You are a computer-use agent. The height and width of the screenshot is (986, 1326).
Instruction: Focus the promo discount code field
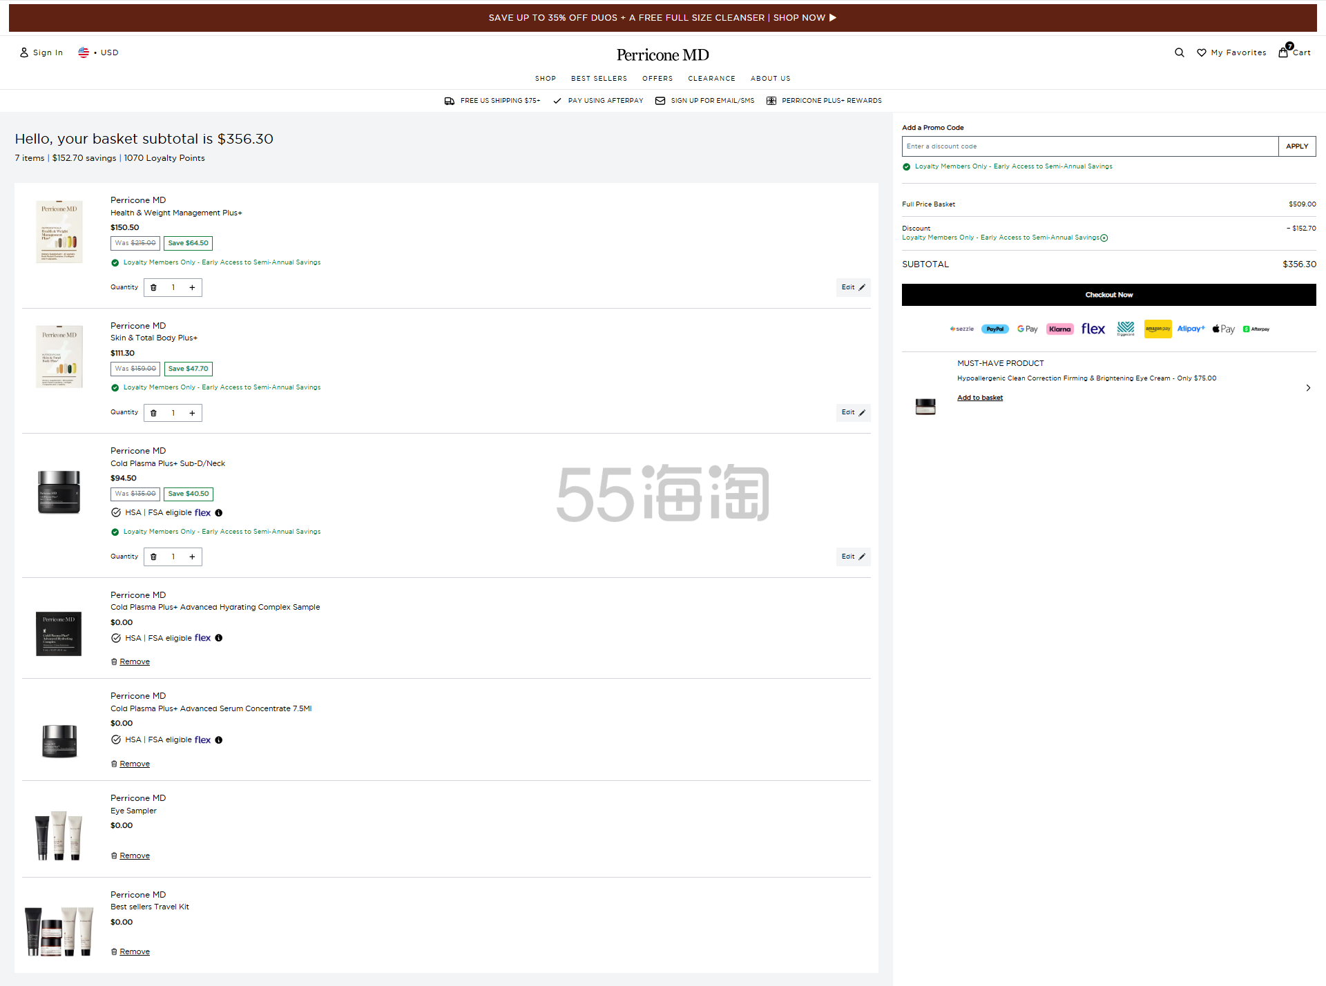[1090, 146]
